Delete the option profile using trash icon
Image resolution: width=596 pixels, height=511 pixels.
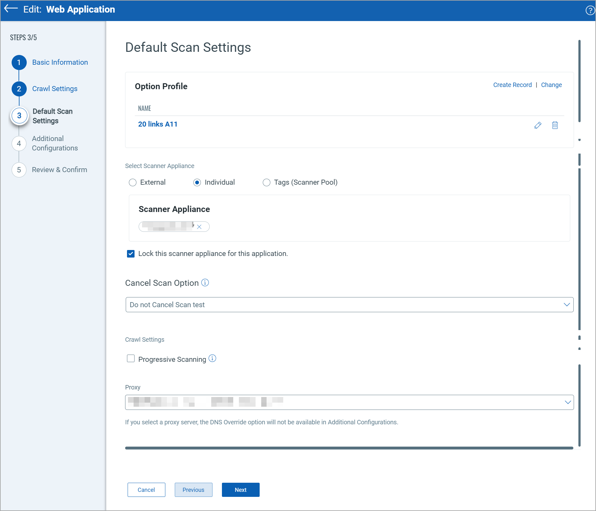pyautogui.click(x=555, y=125)
